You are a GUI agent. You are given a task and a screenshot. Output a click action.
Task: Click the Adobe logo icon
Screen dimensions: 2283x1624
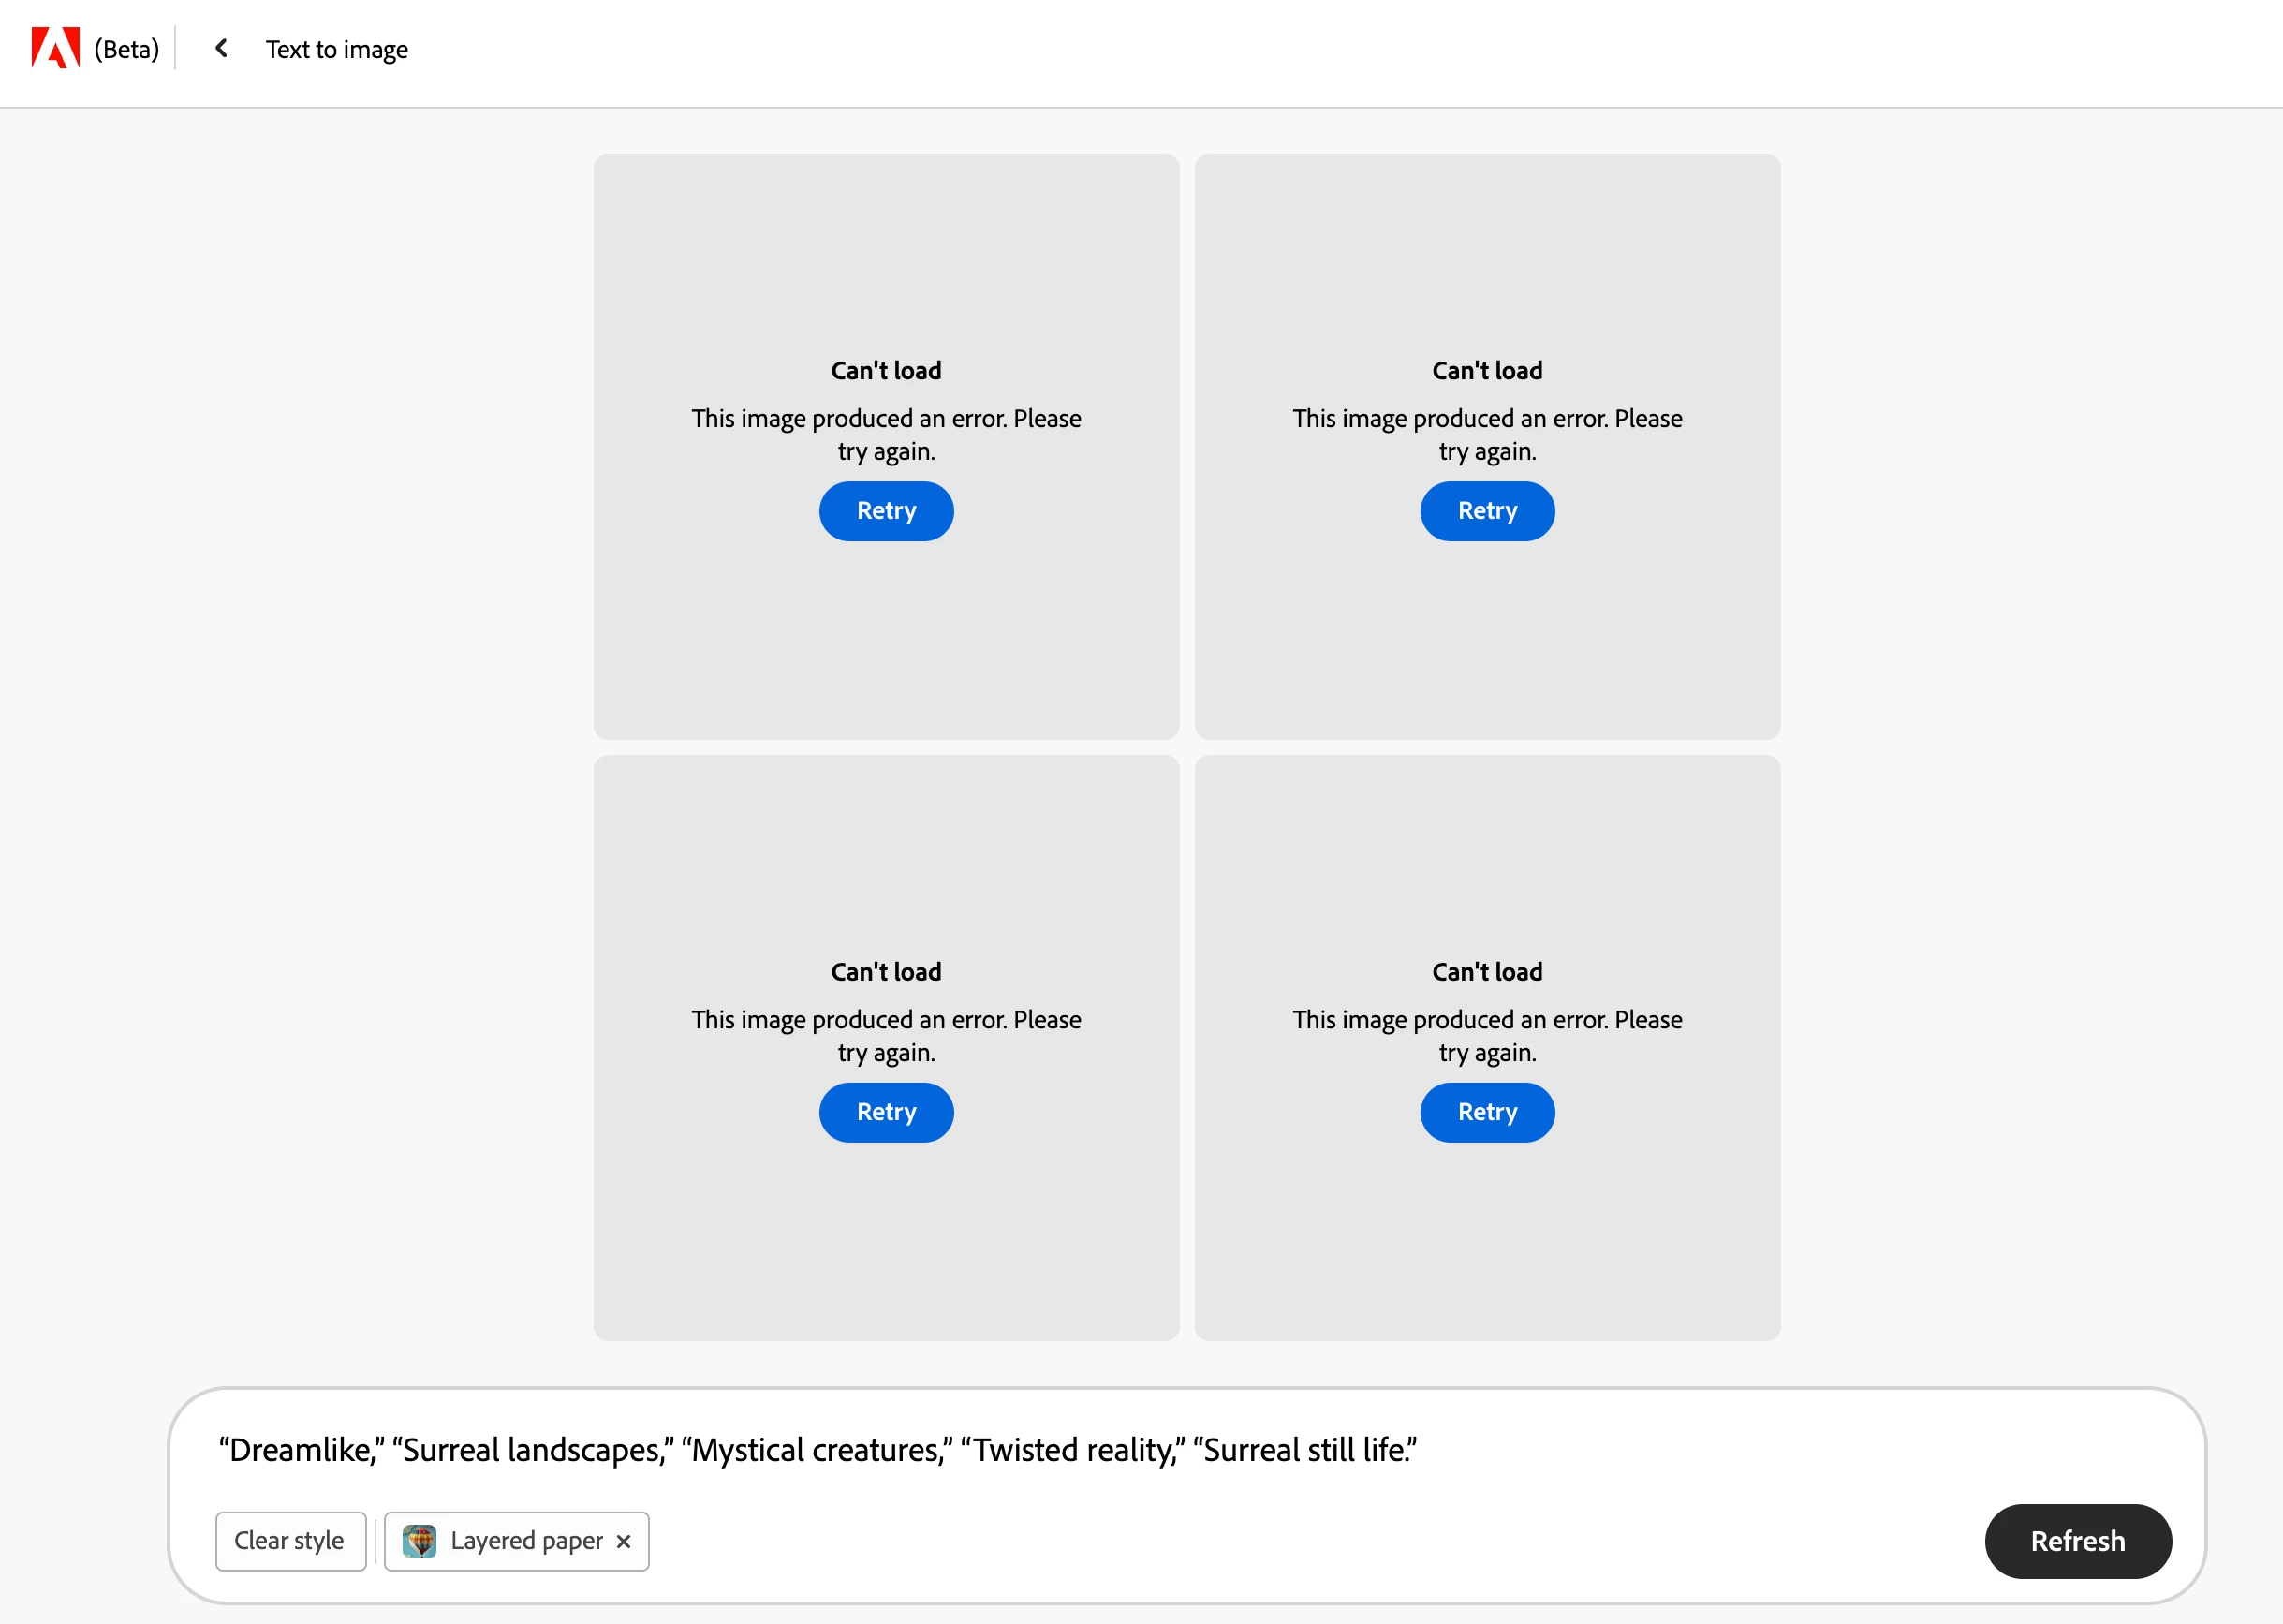click(55, 48)
